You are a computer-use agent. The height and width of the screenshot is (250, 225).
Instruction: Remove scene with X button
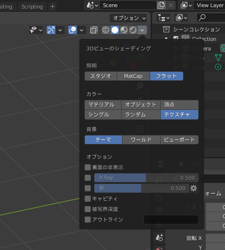point(171,5)
